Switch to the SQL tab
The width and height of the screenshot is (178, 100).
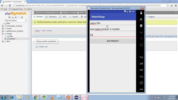[x=63, y=17]
